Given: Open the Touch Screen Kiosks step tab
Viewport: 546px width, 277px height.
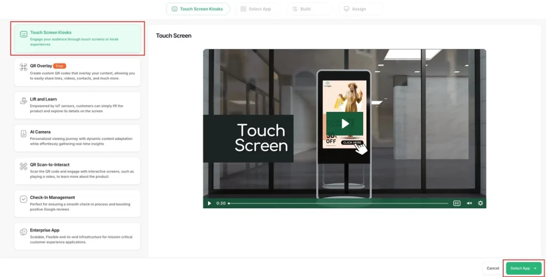Looking at the screenshot, I should 197,9.
